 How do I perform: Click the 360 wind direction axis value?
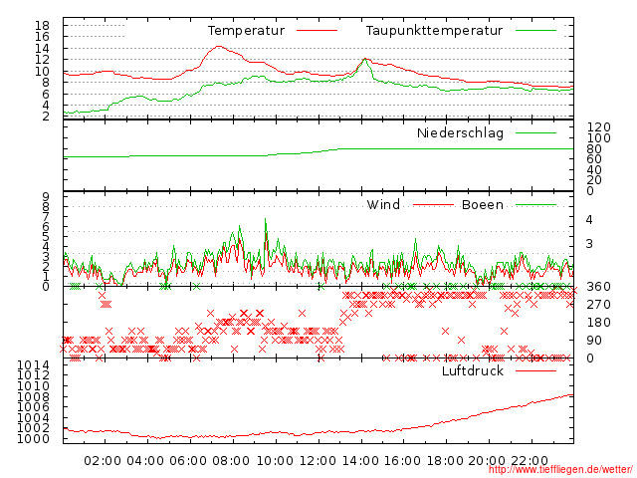point(598,287)
